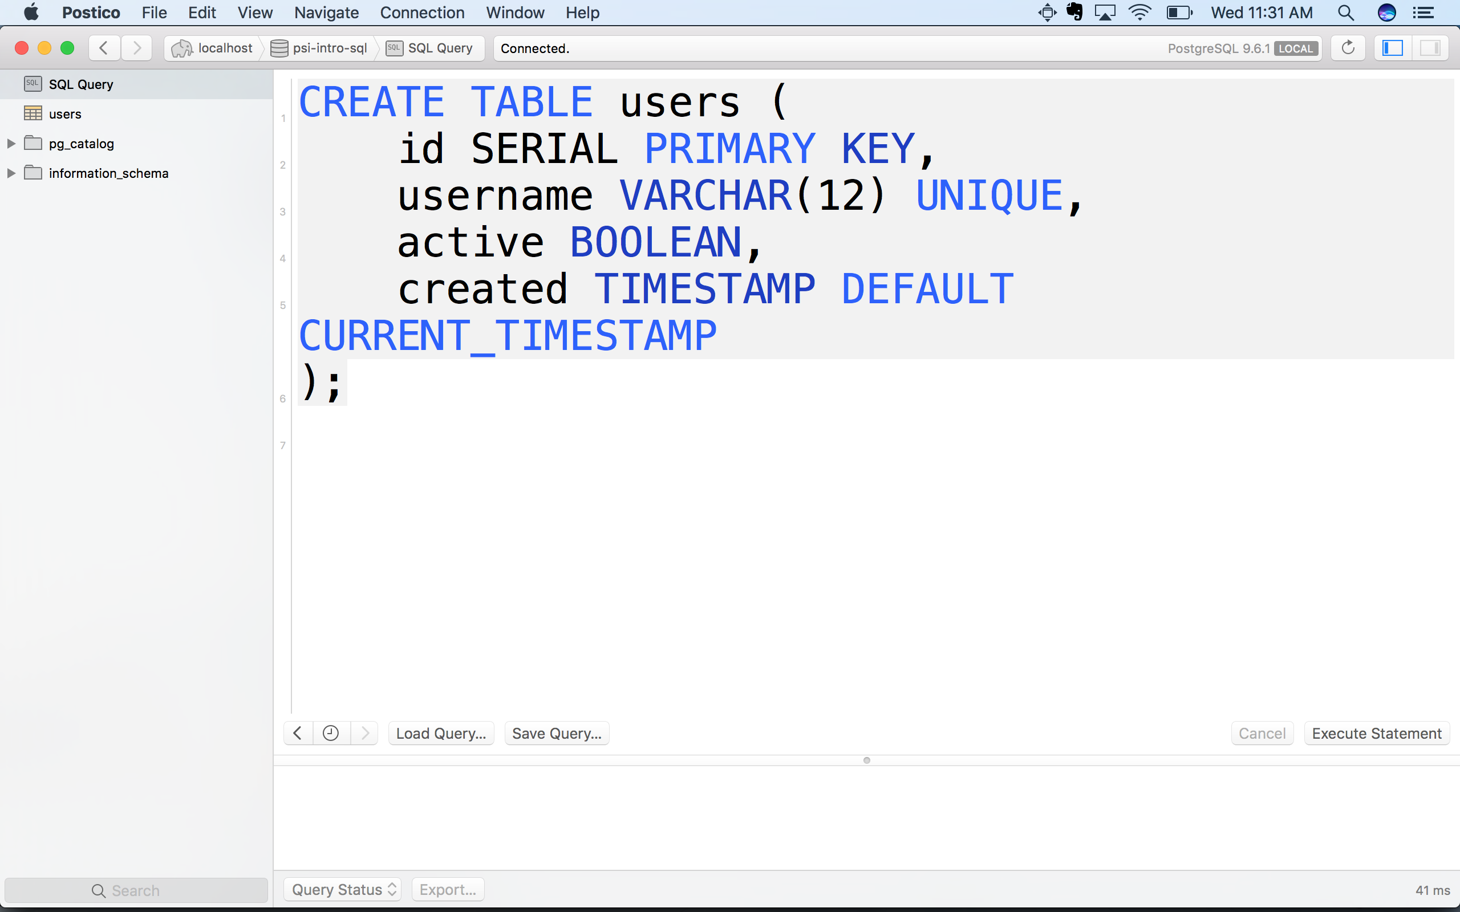Select the pg_catalog schema row
This screenshot has height=912, width=1460.
coord(136,144)
